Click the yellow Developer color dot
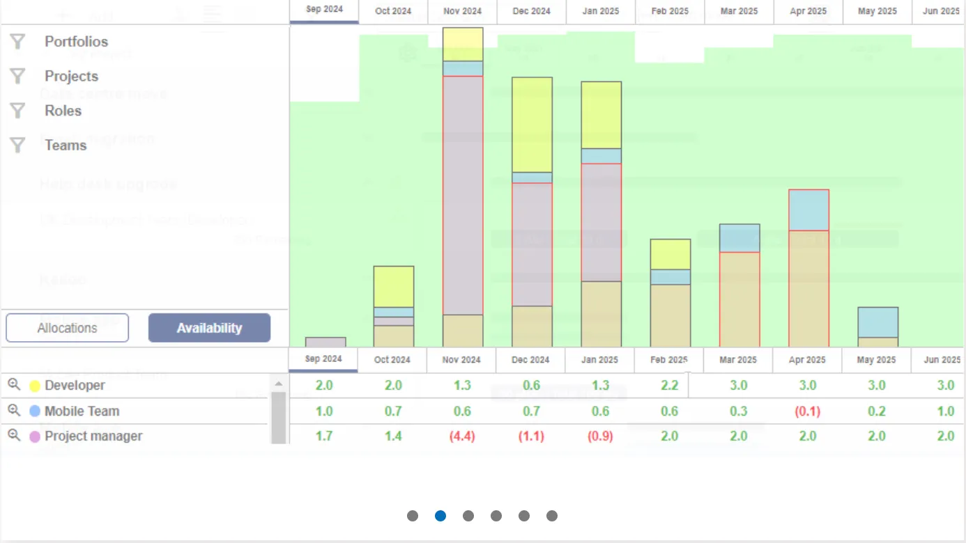Viewport: 966px width, 543px height. point(35,386)
